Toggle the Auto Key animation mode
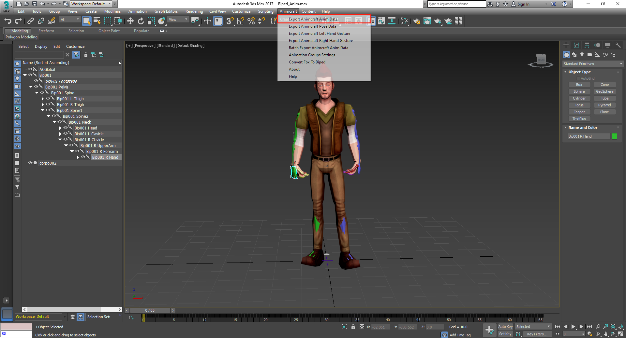The height and width of the screenshot is (338, 626). (505, 327)
